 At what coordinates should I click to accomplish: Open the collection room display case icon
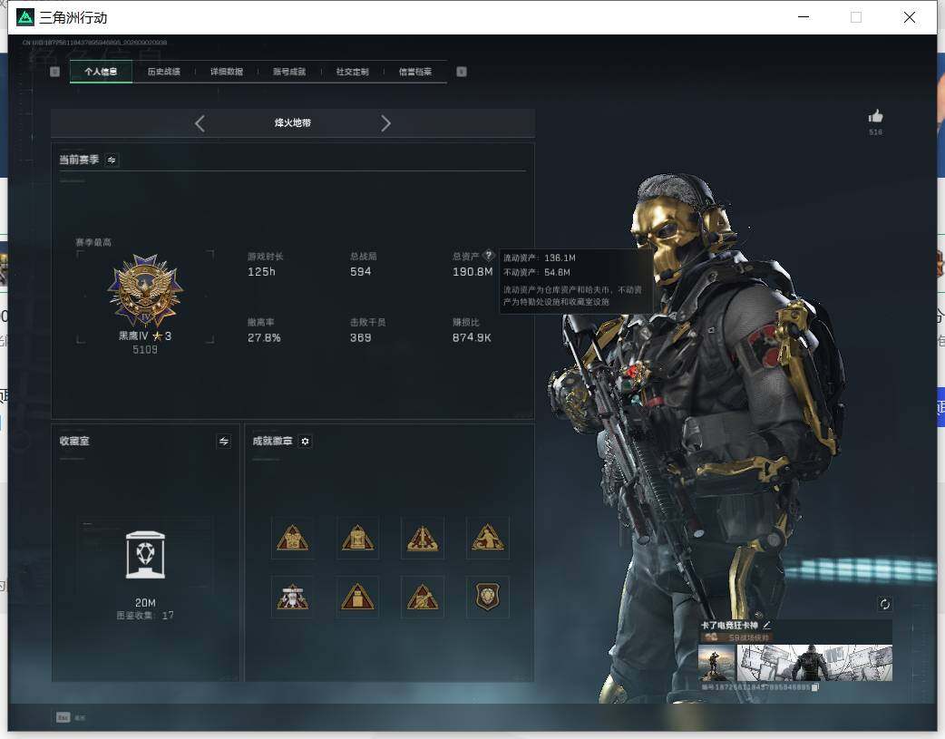(145, 555)
